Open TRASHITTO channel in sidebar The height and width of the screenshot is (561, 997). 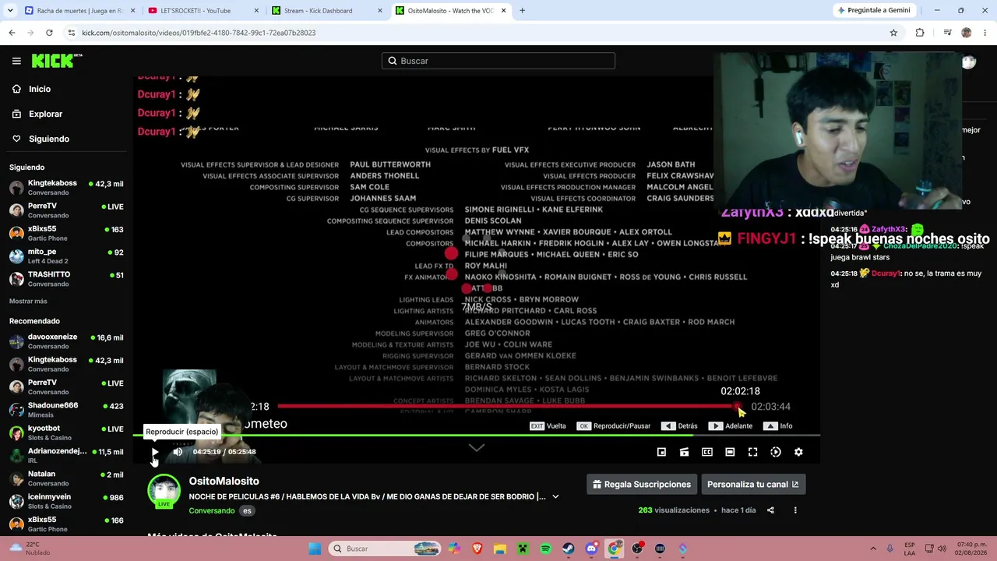pyautogui.click(x=66, y=279)
